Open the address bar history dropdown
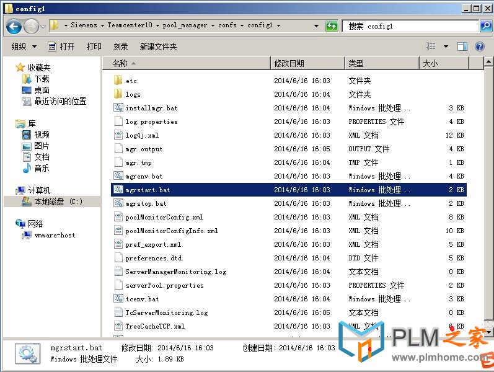494x372 pixels. [x=316, y=26]
